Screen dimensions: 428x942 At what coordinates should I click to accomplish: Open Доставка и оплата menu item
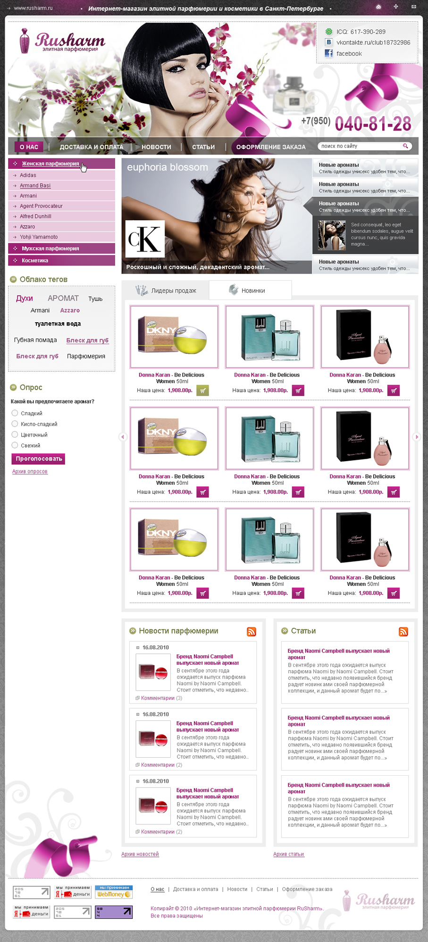pyautogui.click(x=92, y=147)
